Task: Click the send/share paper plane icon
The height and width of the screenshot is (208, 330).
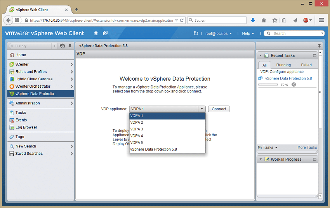Action: click(295, 20)
